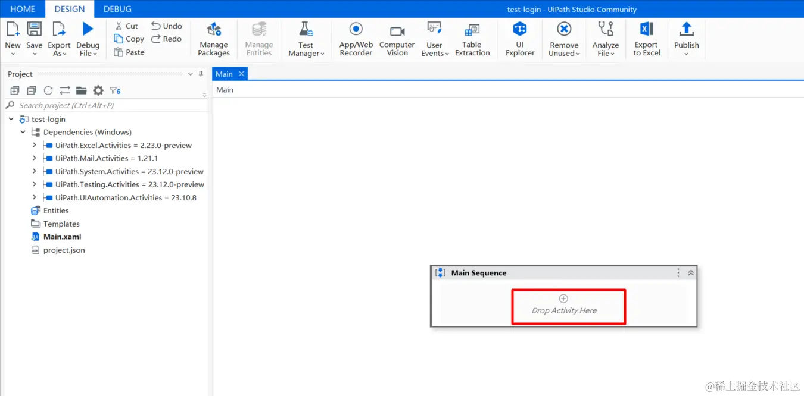
Task: Create a new file with New
Action: pyautogui.click(x=13, y=39)
